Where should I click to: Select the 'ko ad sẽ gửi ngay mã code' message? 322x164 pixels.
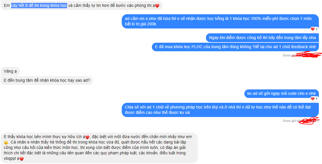tap(282, 93)
